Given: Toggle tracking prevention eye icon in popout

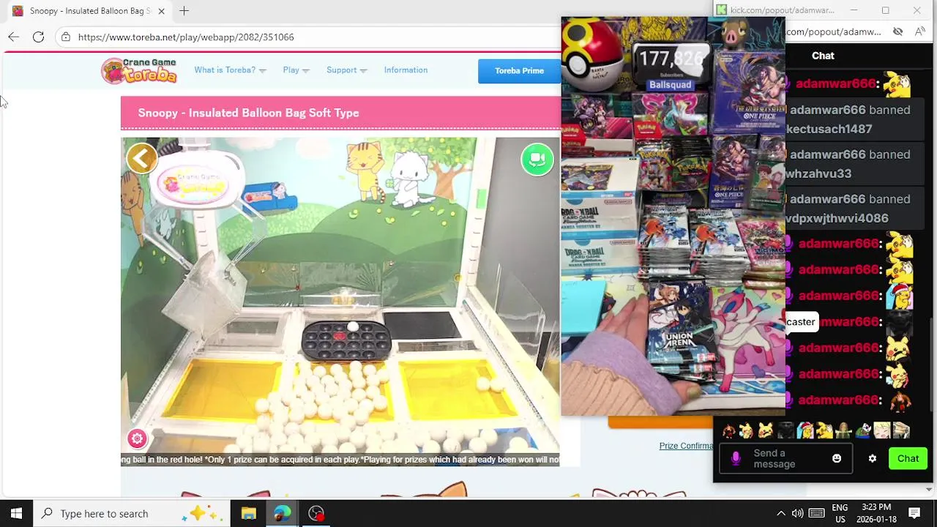Looking at the screenshot, I should [897, 31].
